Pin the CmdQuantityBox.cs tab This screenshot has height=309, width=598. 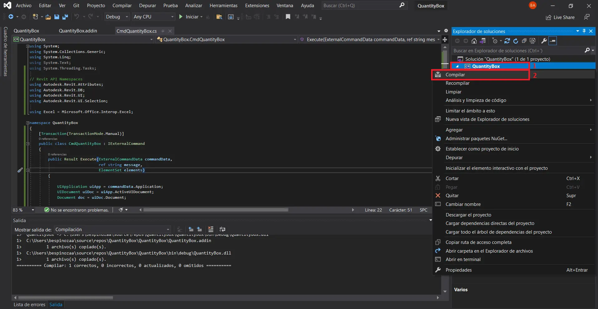point(163,31)
